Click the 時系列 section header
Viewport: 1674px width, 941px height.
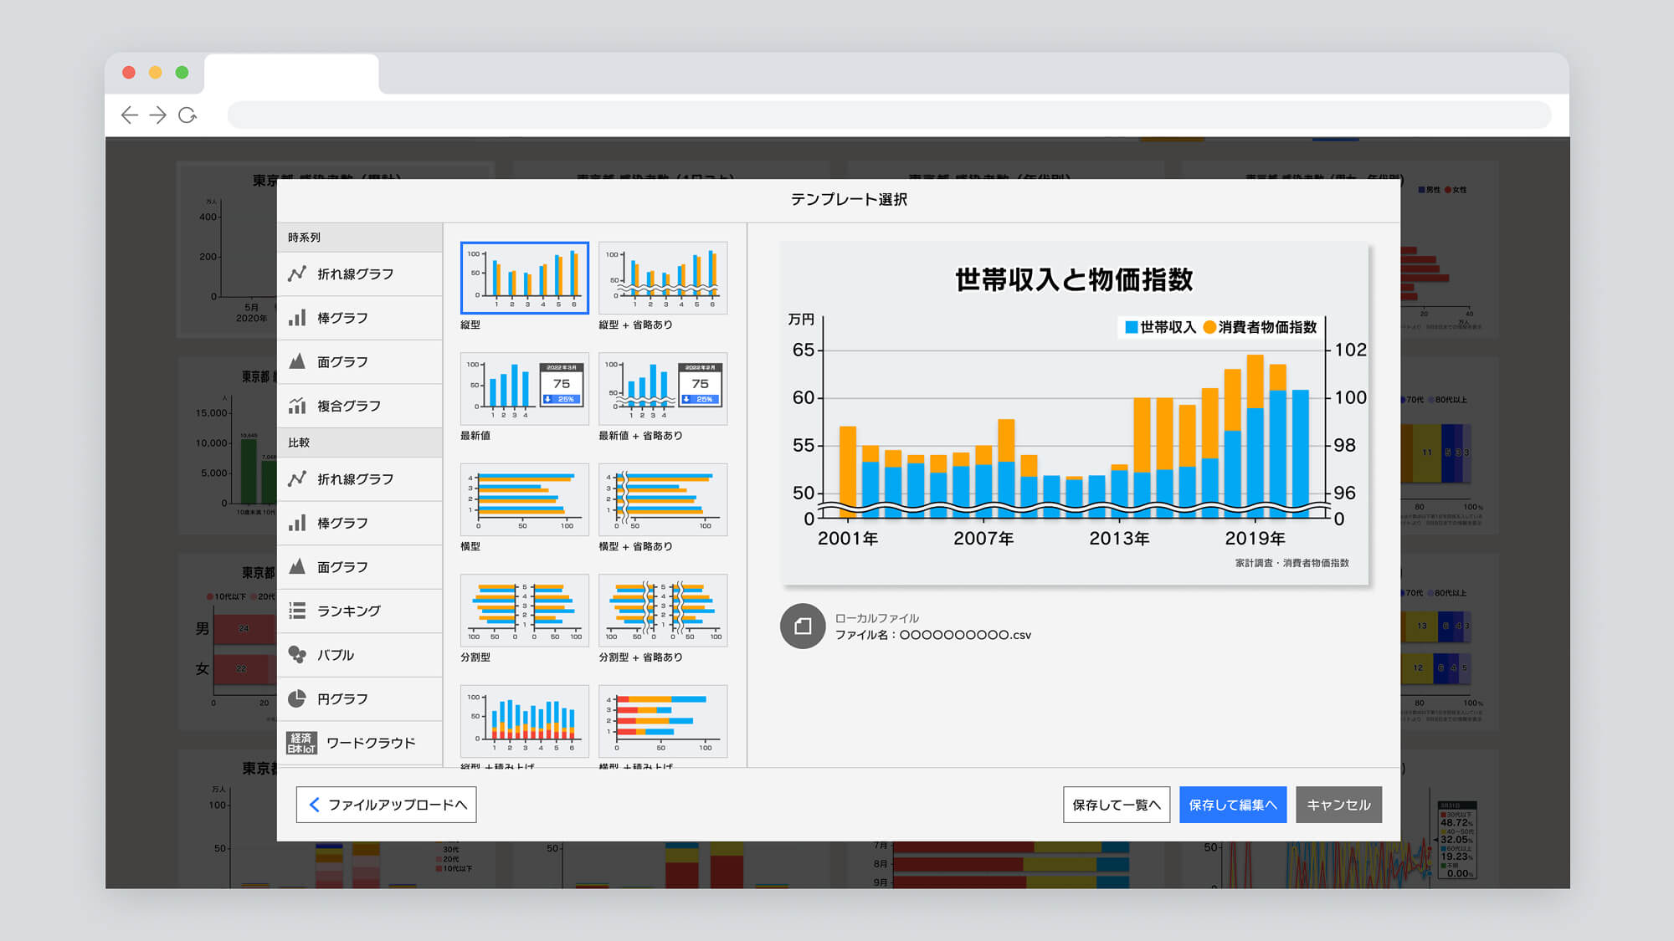click(360, 238)
